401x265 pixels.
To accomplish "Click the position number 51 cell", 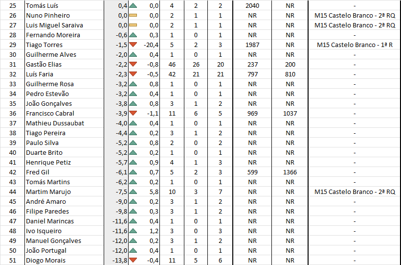I will point(13,260).
